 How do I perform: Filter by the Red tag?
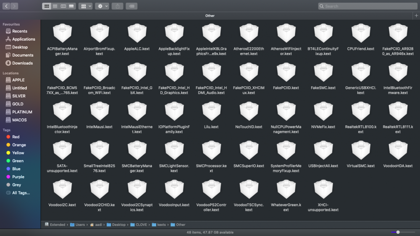point(13,137)
